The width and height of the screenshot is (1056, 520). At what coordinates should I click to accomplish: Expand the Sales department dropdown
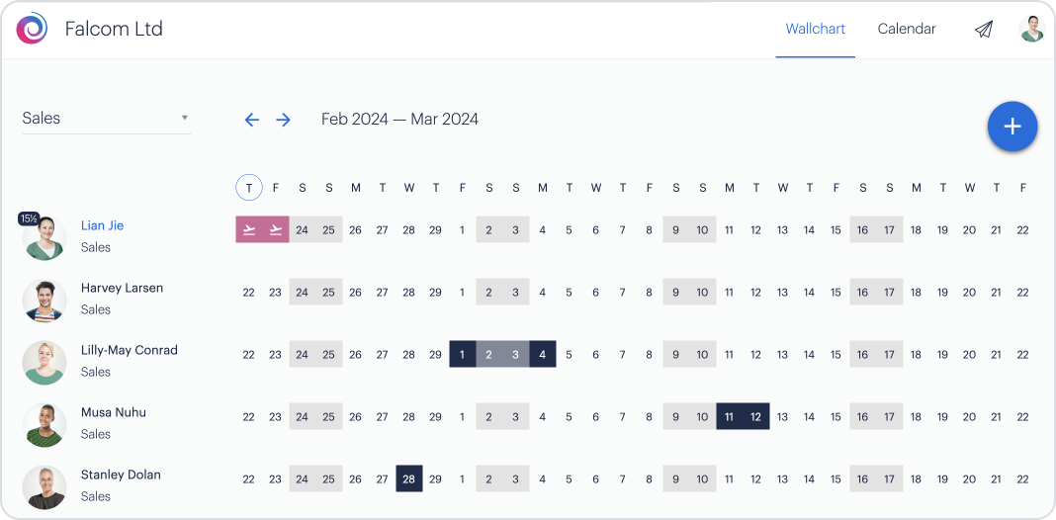click(106, 119)
